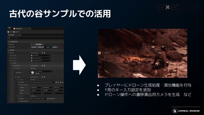Click the Location X value field

pos(36,88)
